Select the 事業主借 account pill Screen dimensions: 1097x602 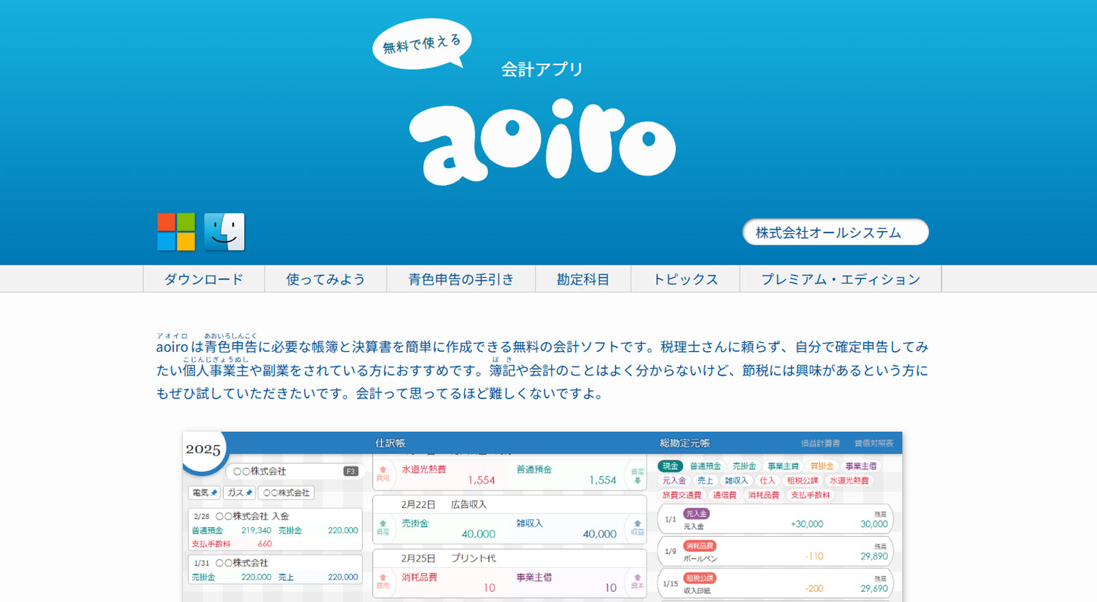[860, 466]
